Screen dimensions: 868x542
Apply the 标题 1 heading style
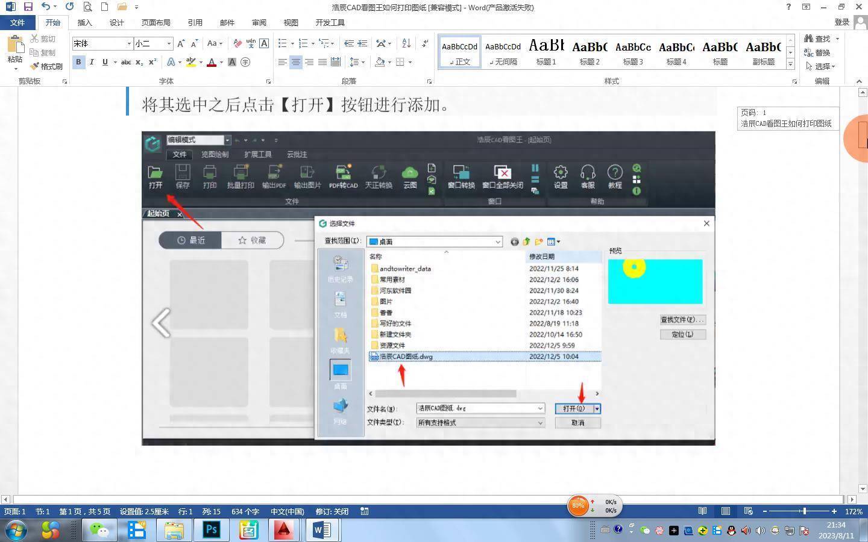pyautogui.click(x=546, y=52)
